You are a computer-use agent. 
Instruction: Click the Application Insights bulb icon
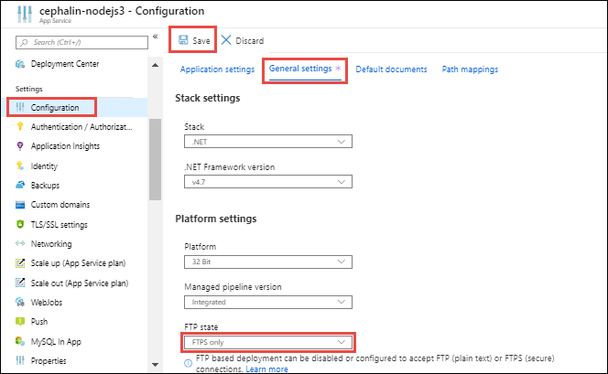[19, 146]
